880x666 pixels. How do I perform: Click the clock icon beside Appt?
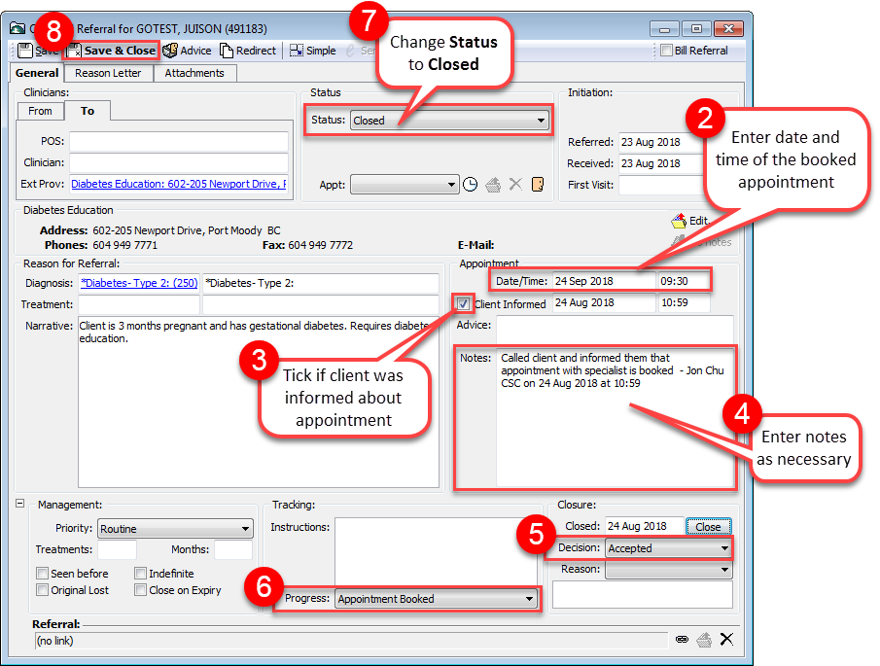tap(470, 185)
